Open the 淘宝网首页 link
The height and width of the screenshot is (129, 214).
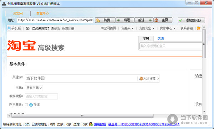coord(108,28)
